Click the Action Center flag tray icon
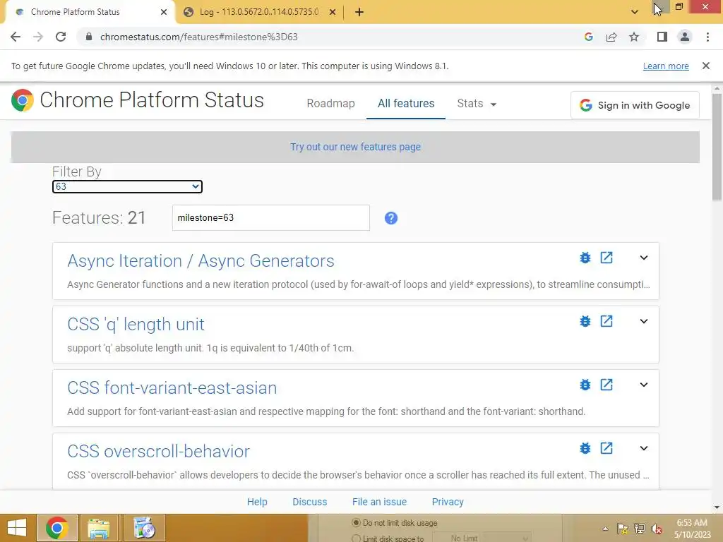The width and height of the screenshot is (723, 542). point(623,528)
